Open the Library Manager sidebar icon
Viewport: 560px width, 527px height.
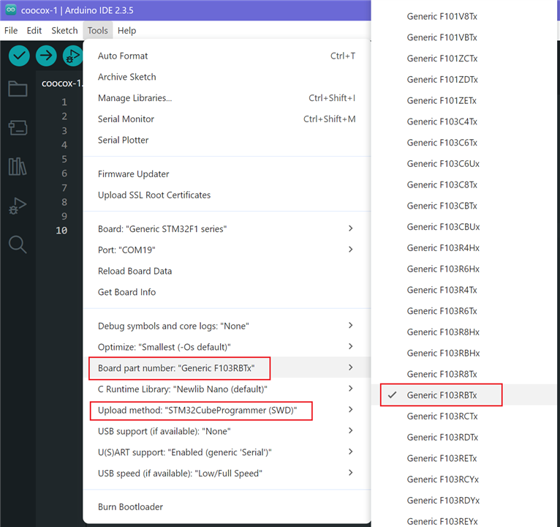18,167
